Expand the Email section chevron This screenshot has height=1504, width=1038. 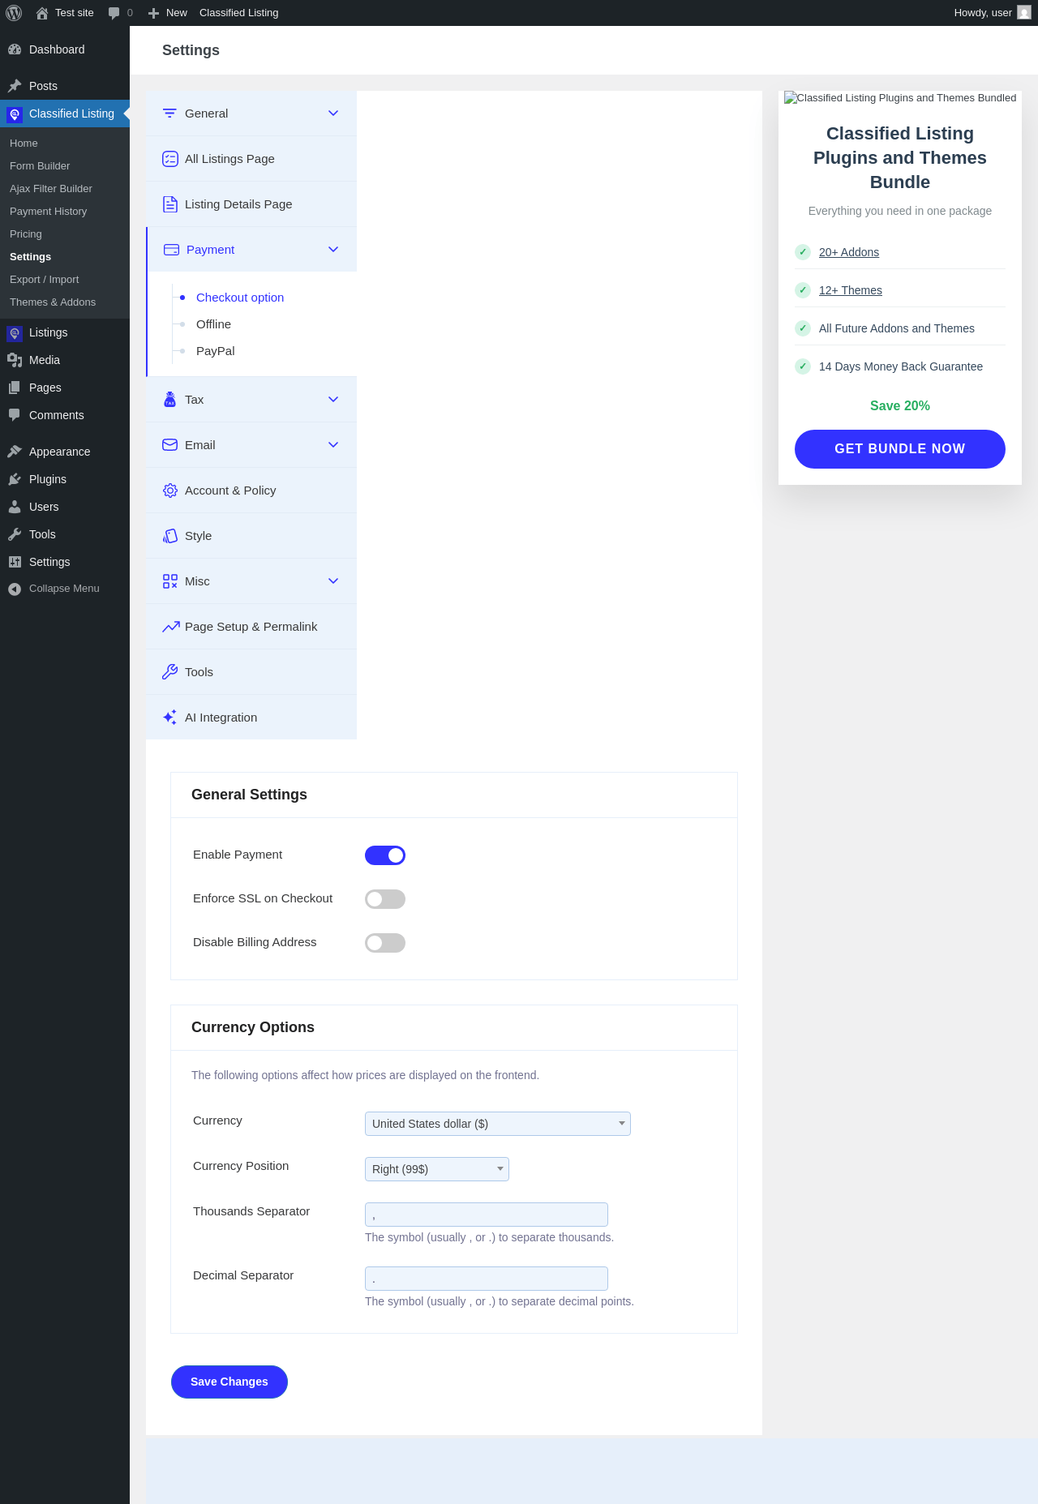point(333,445)
